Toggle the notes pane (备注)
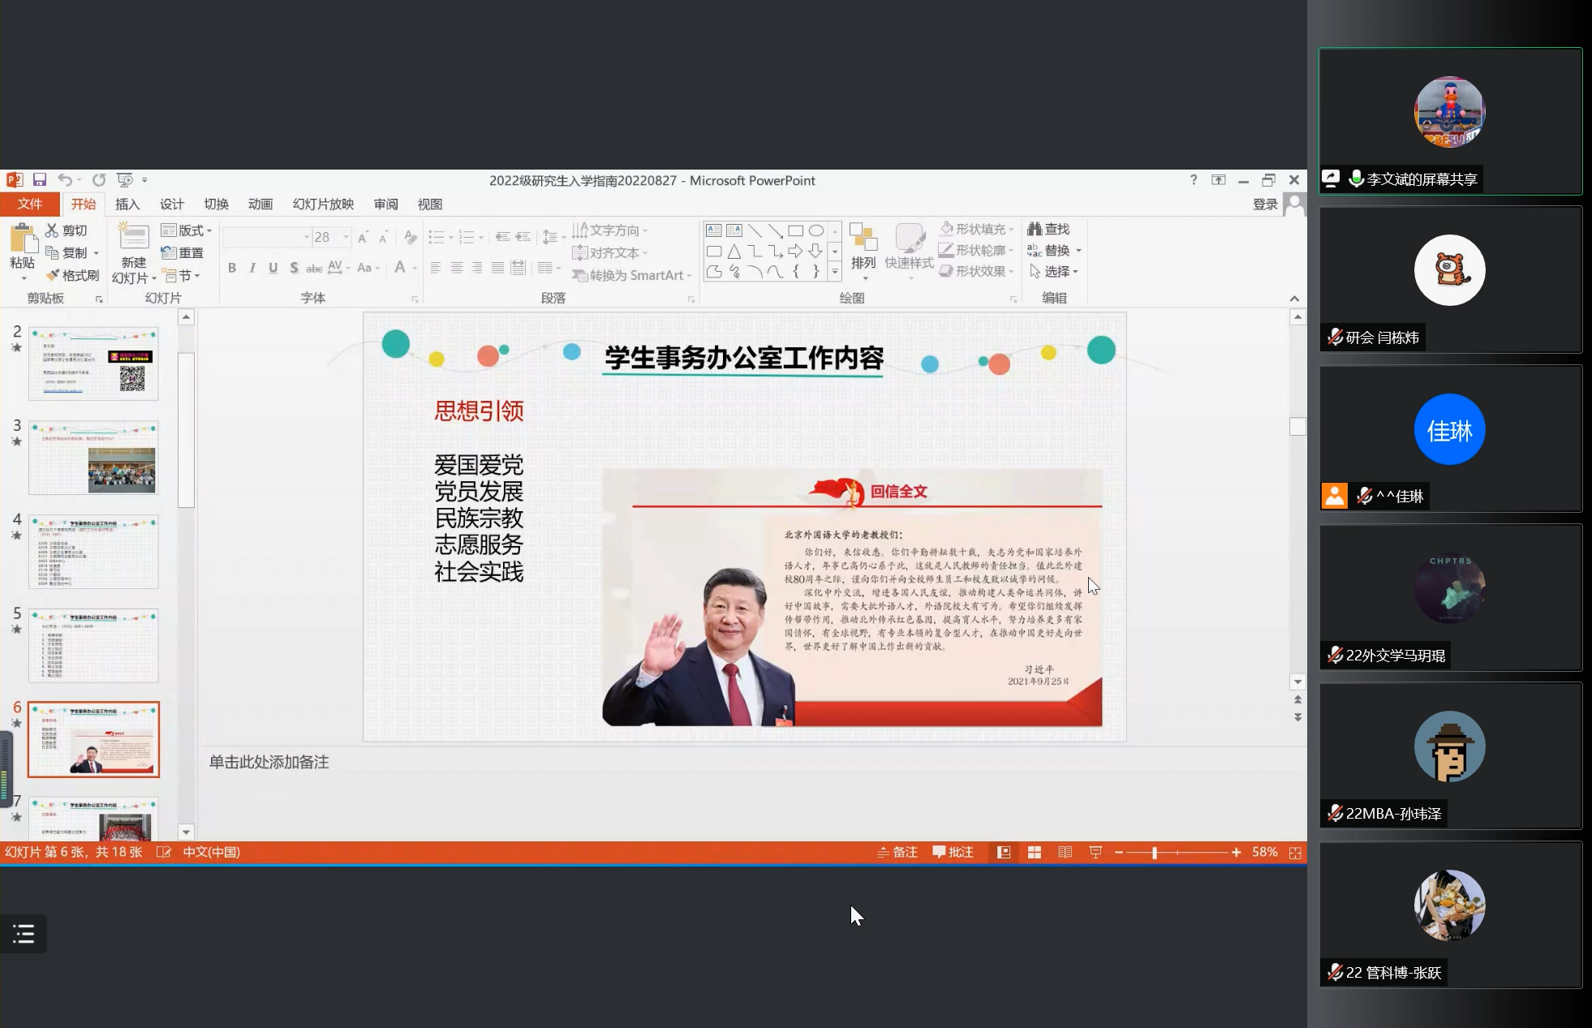 (x=897, y=852)
